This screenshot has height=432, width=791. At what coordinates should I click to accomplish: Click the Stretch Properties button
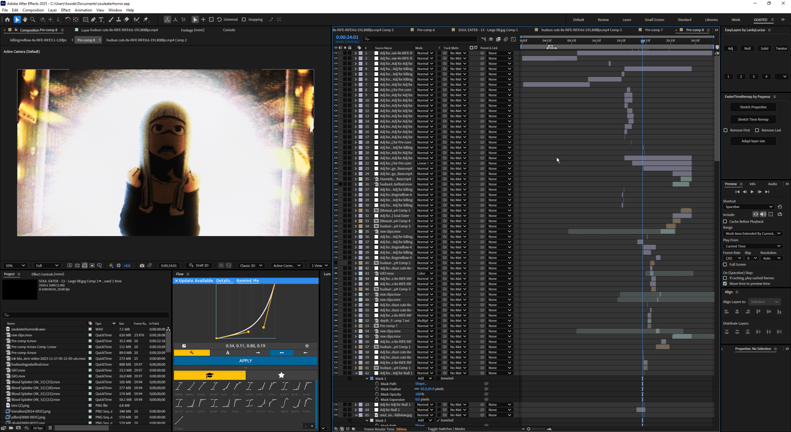pyautogui.click(x=753, y=107)
